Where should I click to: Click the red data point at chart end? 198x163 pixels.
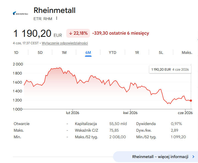pyautogui.click(x=191, y=101)
